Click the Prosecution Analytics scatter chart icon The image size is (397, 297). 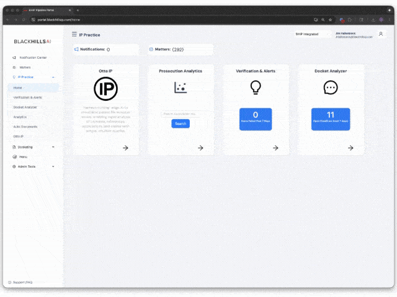tap(181, 88)
